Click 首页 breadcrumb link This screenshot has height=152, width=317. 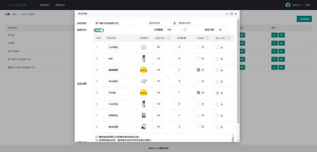14,14
